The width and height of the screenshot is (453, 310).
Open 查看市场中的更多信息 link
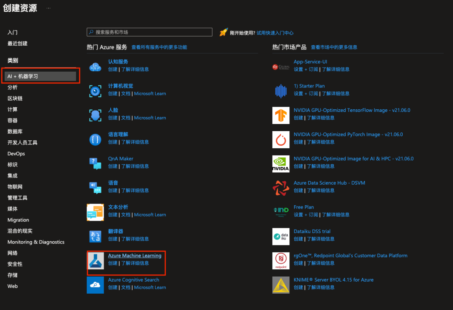pos(334,47)
